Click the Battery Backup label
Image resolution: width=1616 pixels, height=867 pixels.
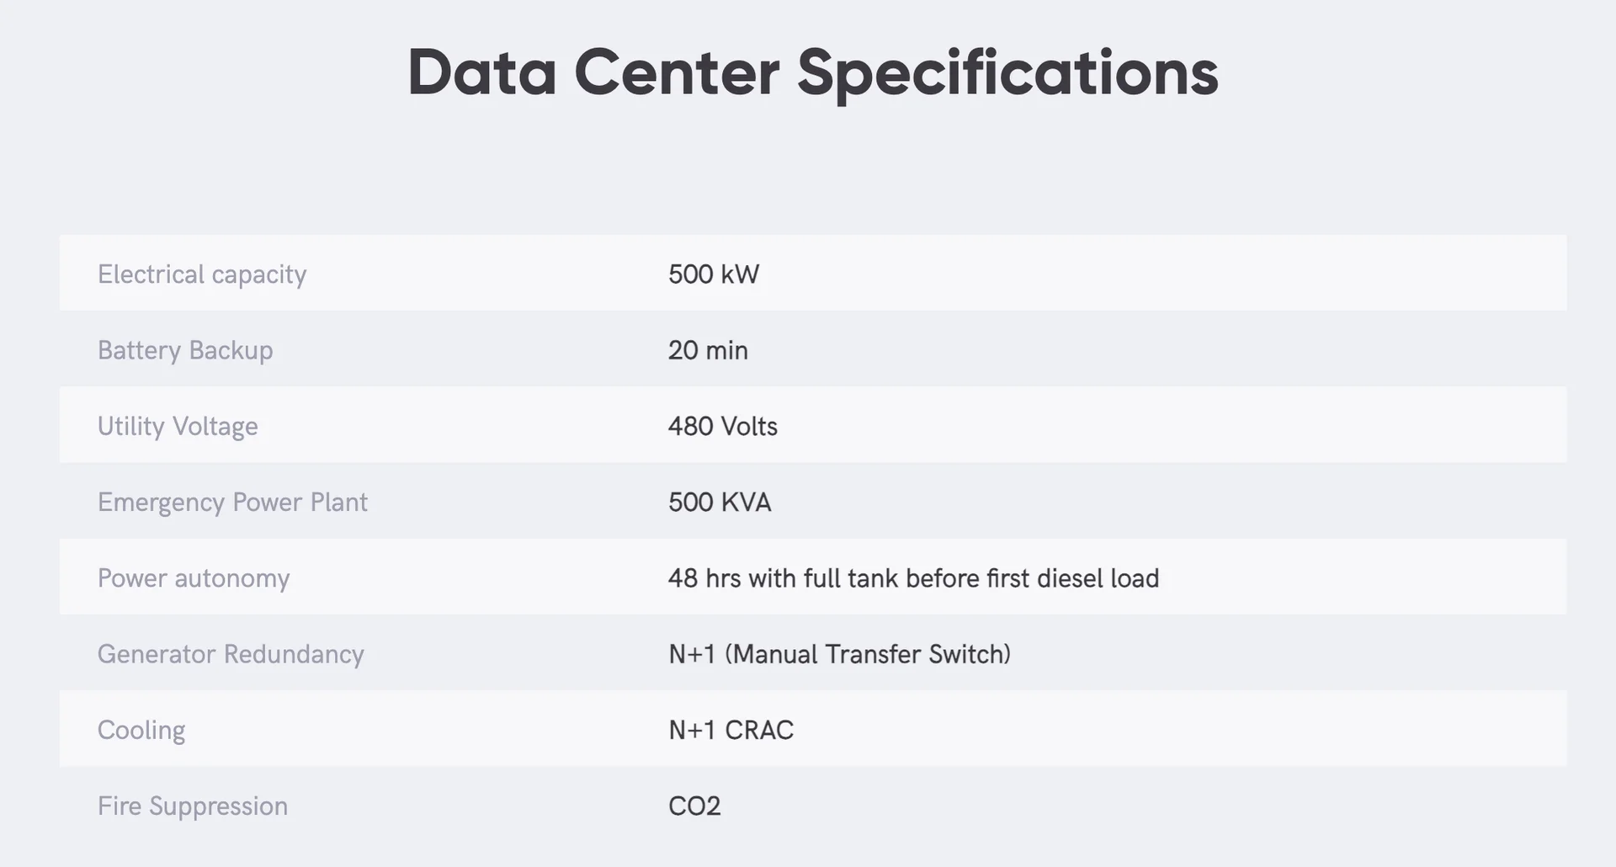click(x=185, y=350)
